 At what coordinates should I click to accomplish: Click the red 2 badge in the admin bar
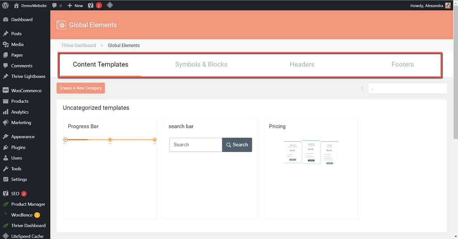click(99, 5)
